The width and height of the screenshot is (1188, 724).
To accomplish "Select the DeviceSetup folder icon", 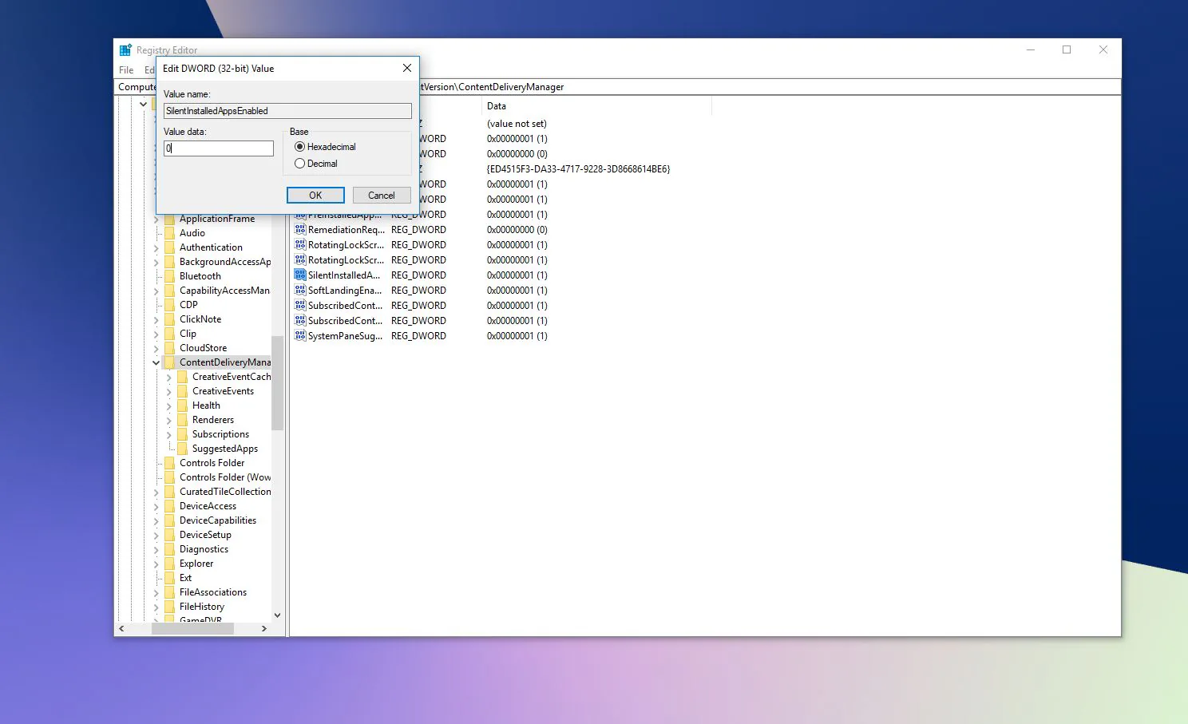I will 169,535.
